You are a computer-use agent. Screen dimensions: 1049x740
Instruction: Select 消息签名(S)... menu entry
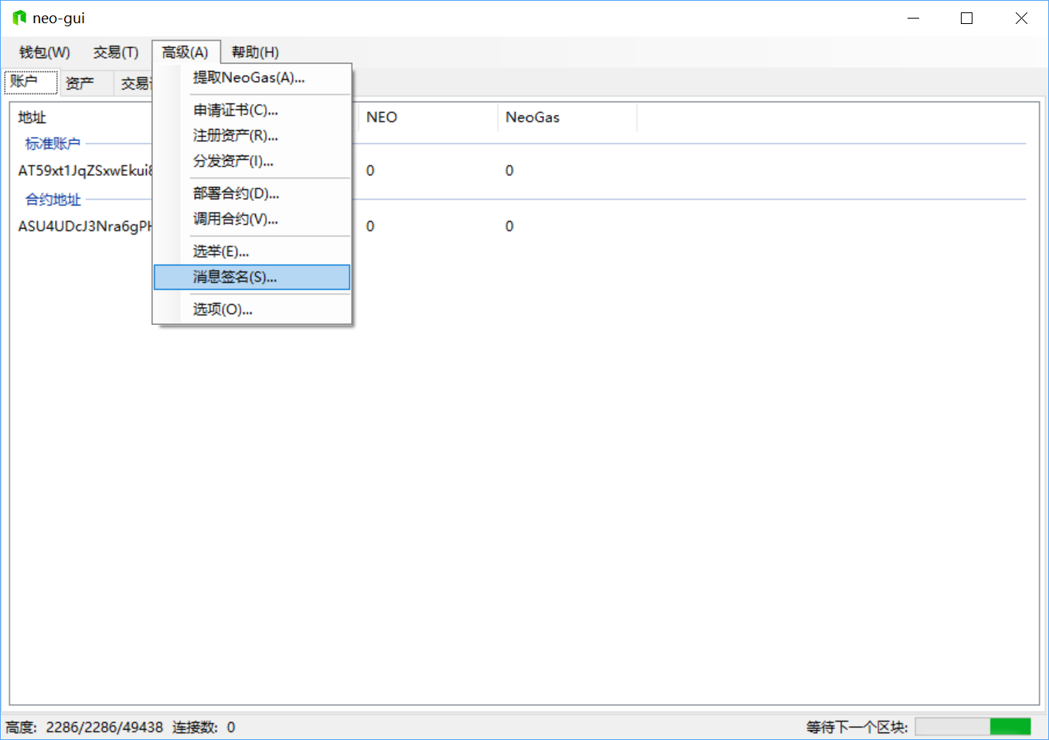pos(252,278)
